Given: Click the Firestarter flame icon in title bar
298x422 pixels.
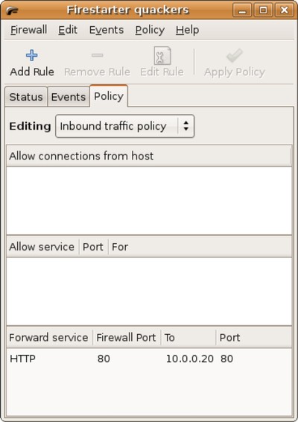Looking at the screenshot, I should (x=13, y=10).
